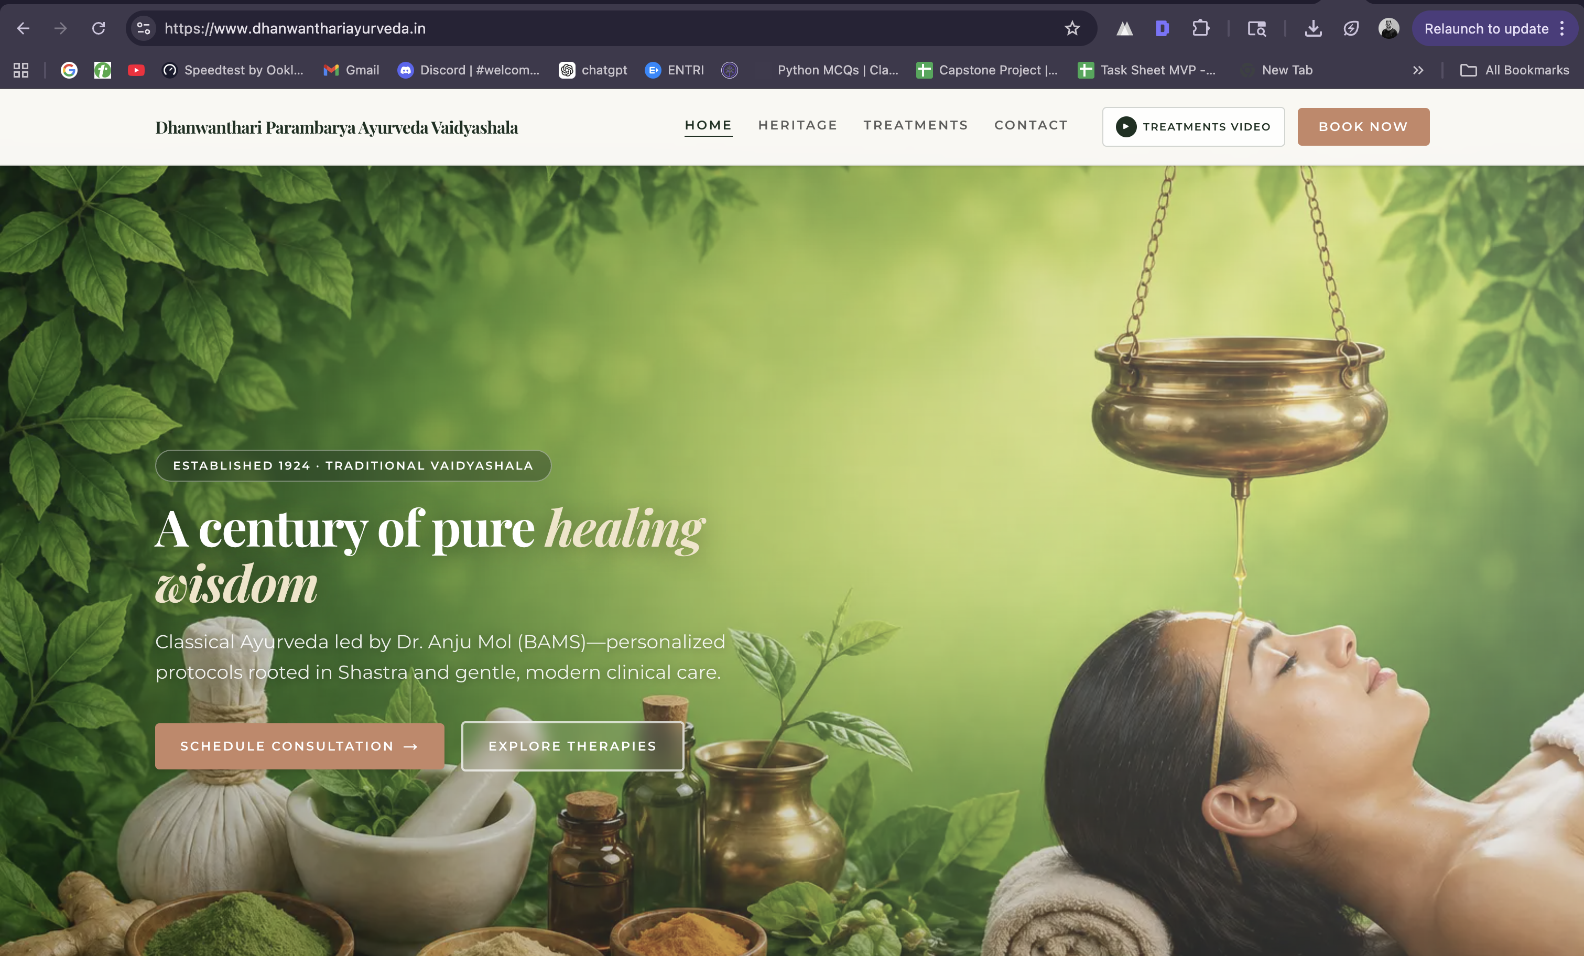Open the user profile avatar
The width and height of the screenshot is (1584, 956).
[x=1388, y=28]
